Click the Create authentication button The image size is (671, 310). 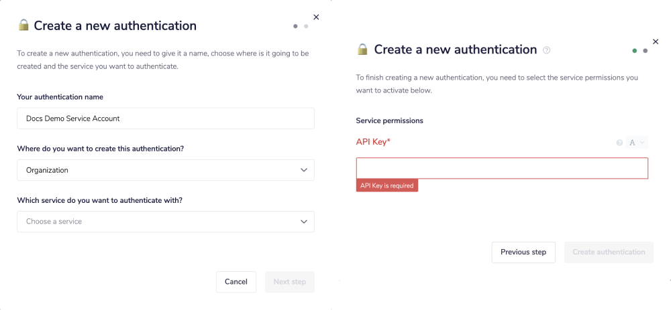tap(609, 252)
